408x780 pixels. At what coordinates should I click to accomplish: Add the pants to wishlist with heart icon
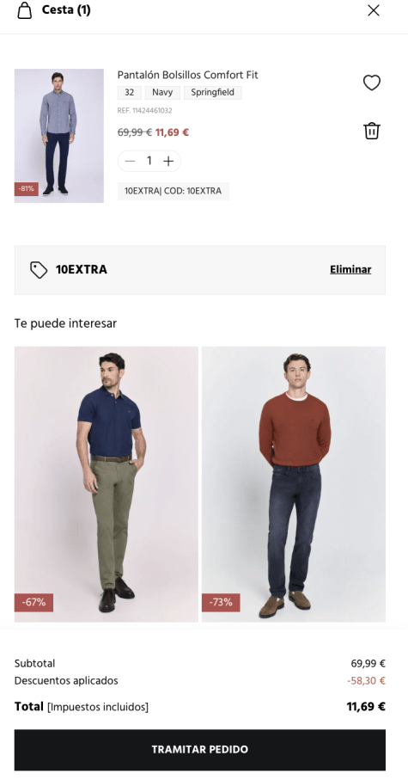[372, 83]
